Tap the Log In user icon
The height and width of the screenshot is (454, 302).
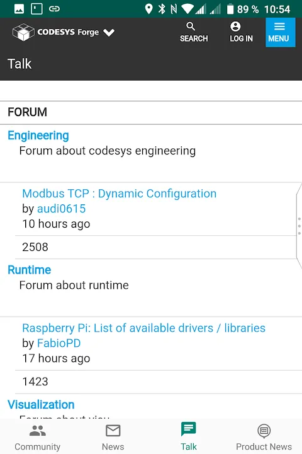coord(235,26)
